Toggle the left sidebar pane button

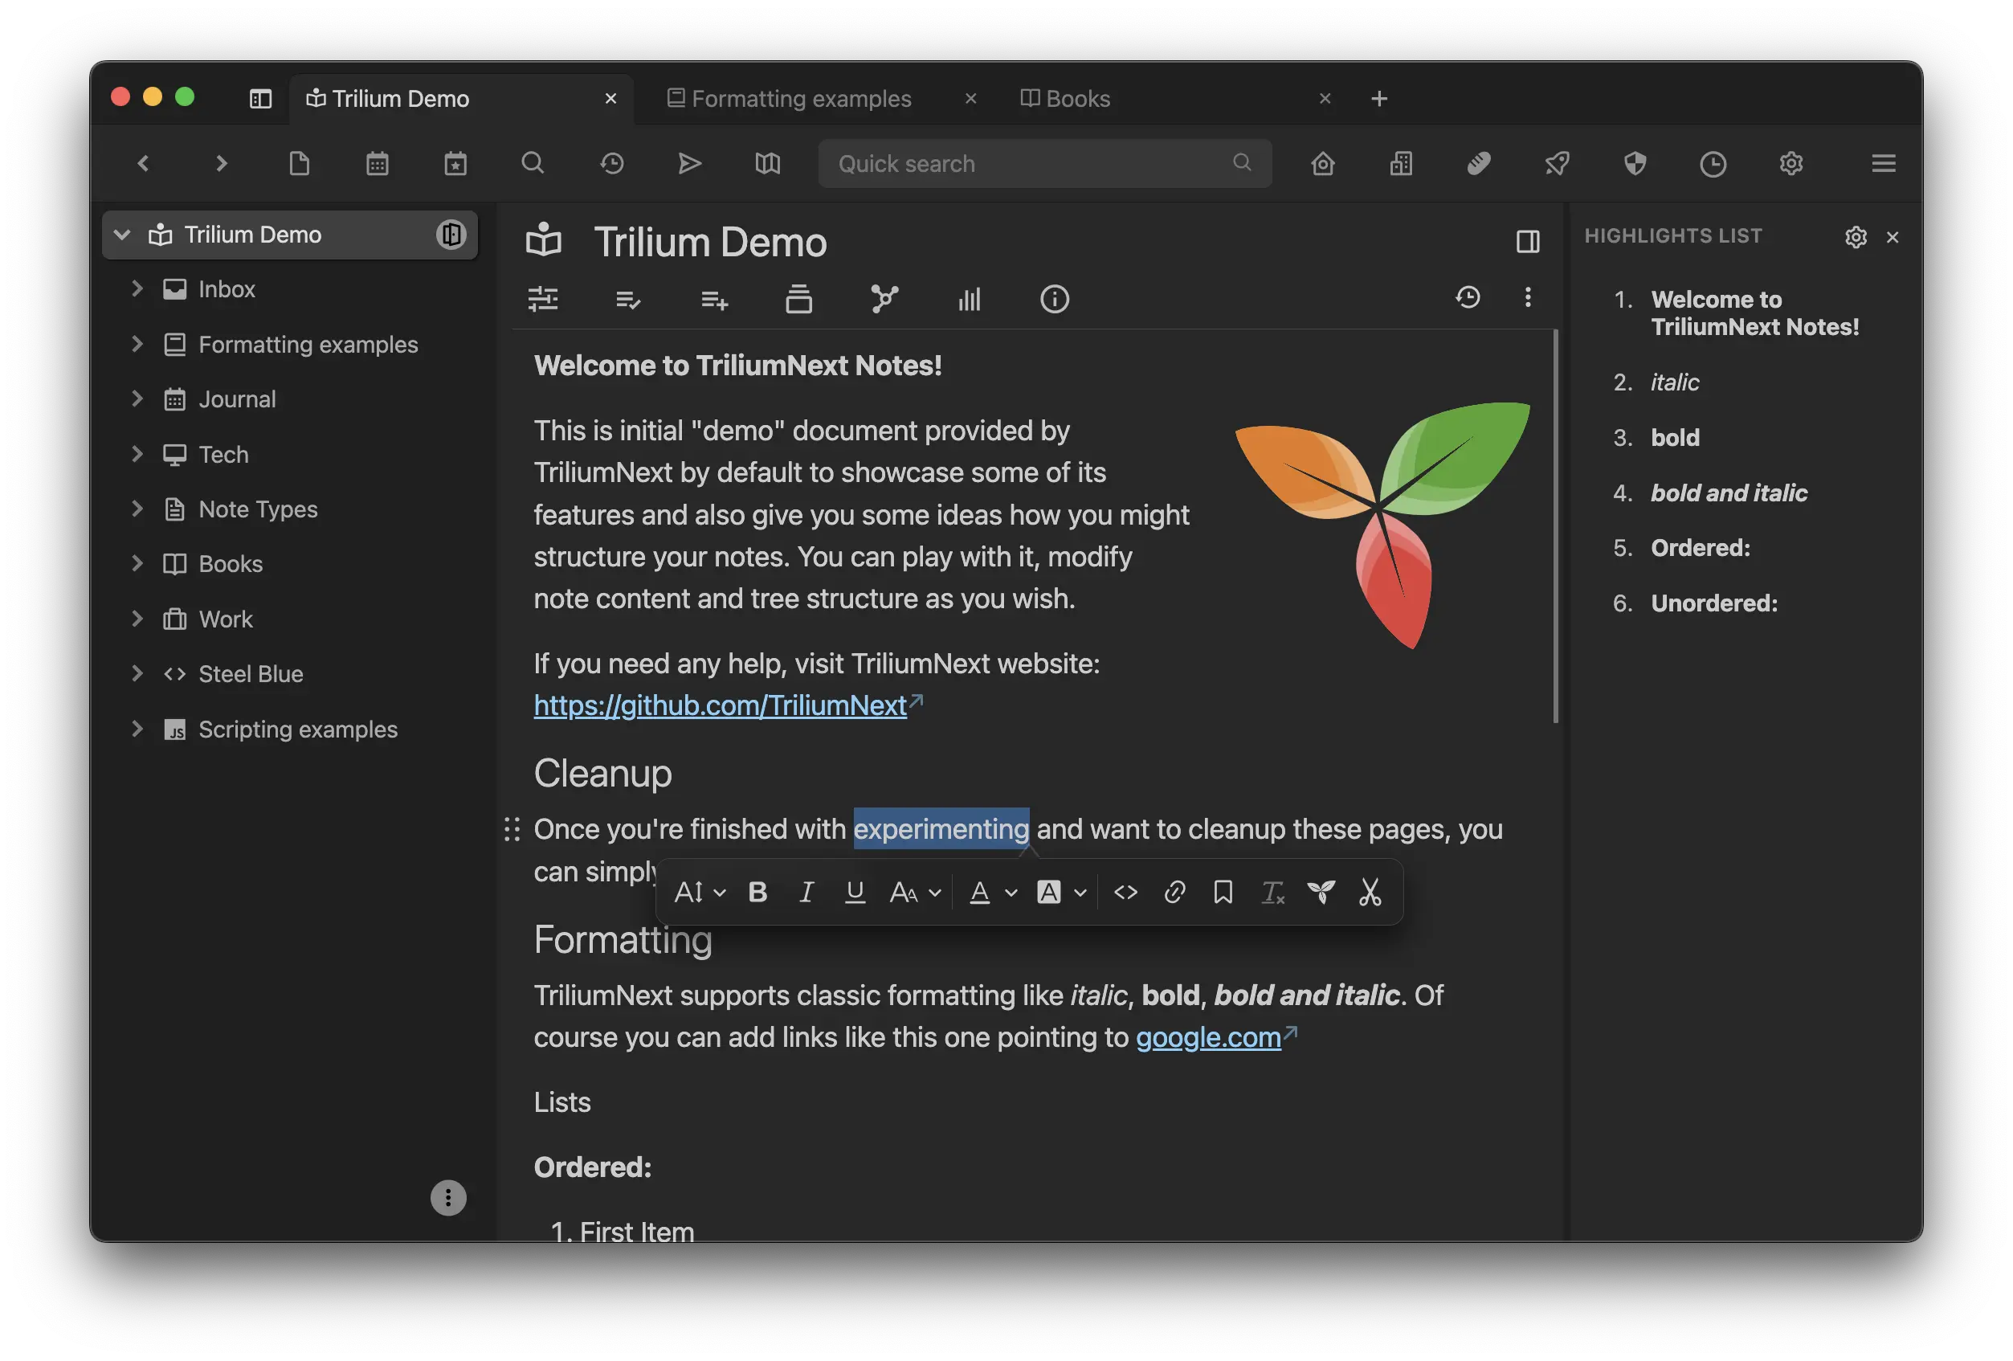pos(261,99)
